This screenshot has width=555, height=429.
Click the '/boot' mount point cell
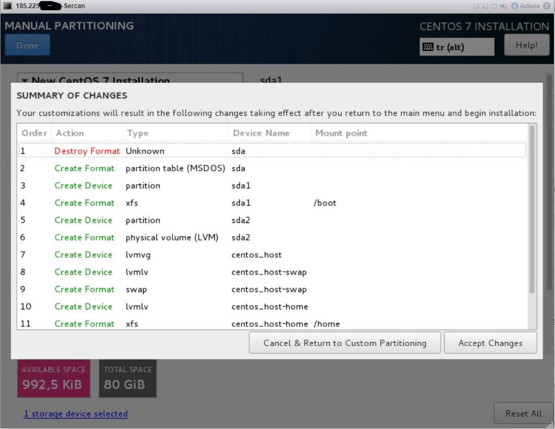pos(325,203)
